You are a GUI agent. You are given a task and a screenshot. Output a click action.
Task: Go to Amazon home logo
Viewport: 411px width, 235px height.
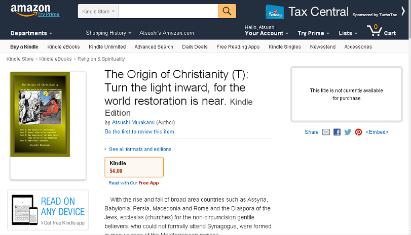tap(31, 9)
